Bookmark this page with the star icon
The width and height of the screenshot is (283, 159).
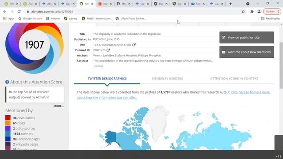click(x=243, y=11)
